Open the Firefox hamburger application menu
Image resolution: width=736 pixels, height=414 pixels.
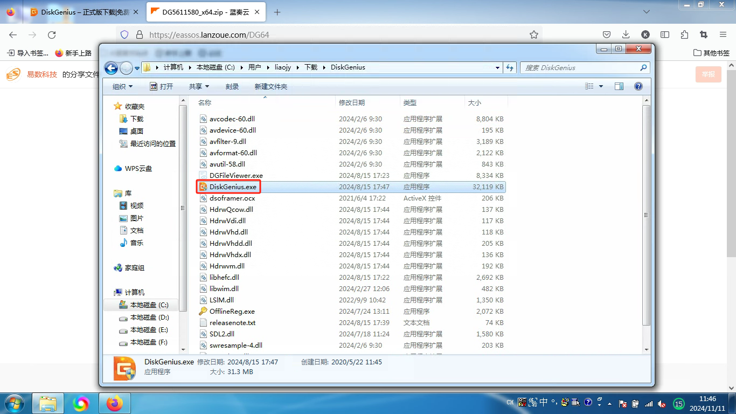point(723,34)
